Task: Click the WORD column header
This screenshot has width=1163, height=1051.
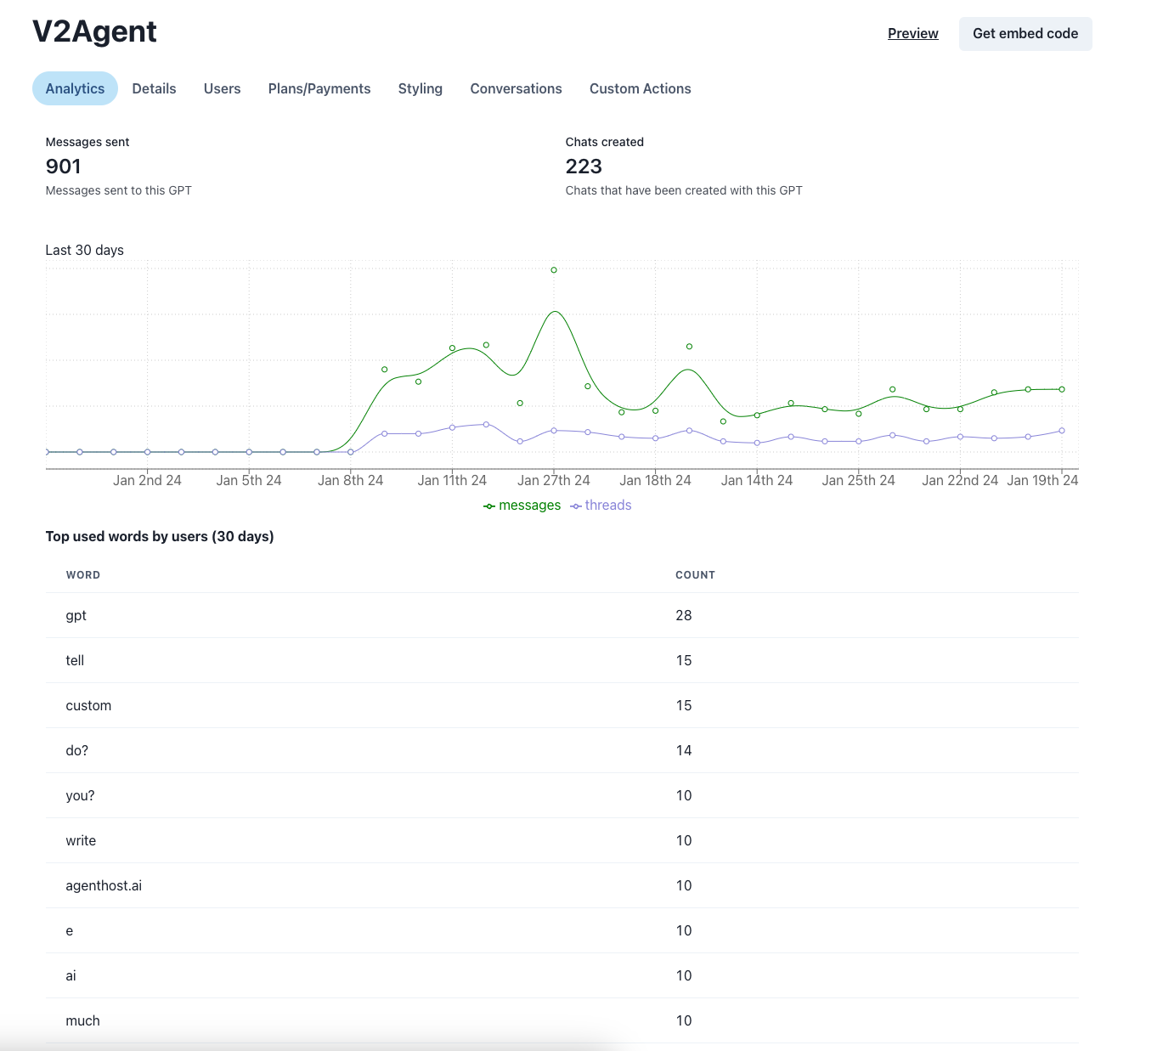Action: coord(83,575)
